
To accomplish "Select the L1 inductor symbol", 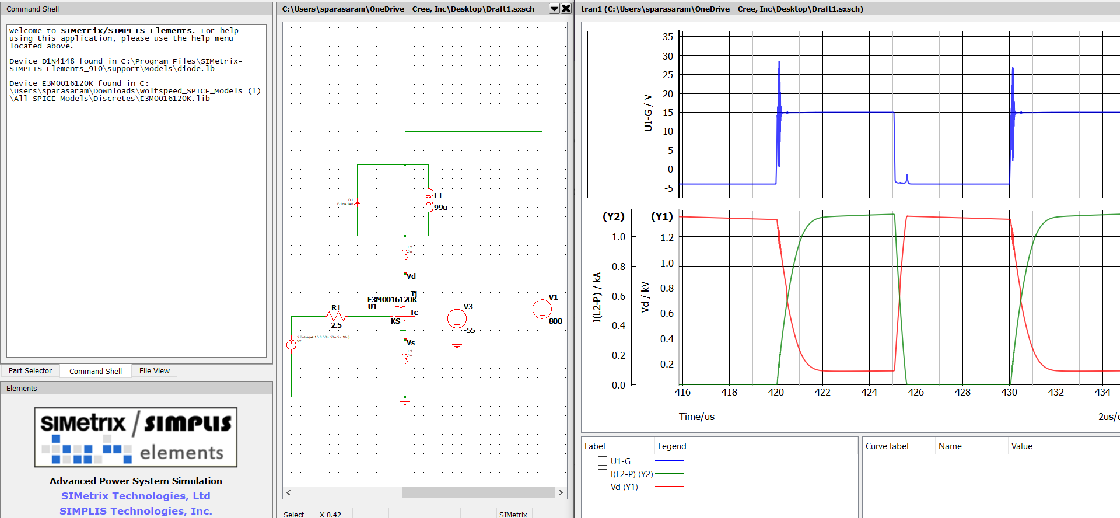I will click(429, 200).
